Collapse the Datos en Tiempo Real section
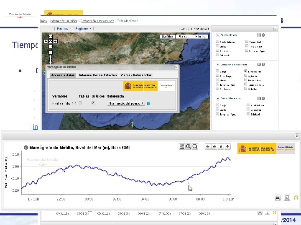The width and height of the screenshot is (301, 225). pos(217,65)
